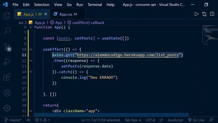Click the useEffect callback symbol icon in breadcrumb
The height and width of the screenshot is (123, 218).
point(69,23)
